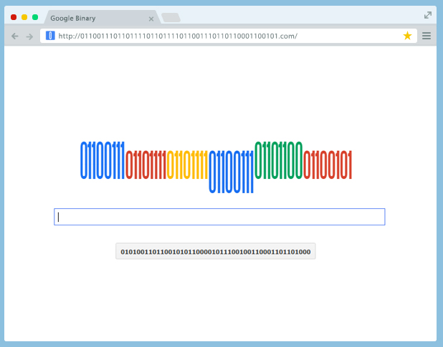
Task: Click the yellow minimize window button
Action: coord(24,17)
